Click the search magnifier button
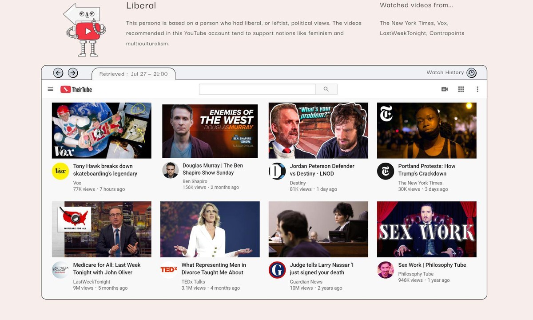The width and height of the screenshot is (533, 320). 326,89
